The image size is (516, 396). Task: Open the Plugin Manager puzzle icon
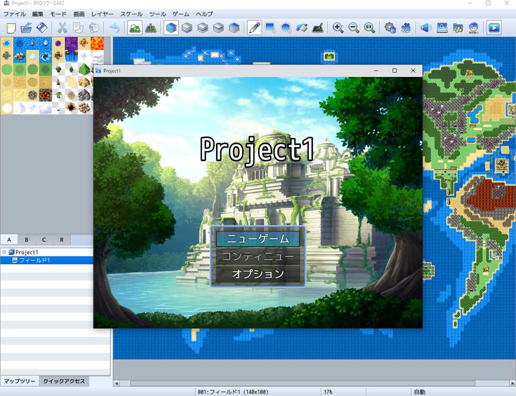tap(406, 27)
